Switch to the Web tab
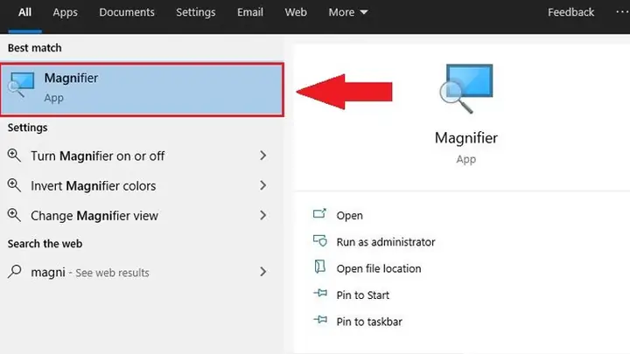This screenshot has height=354, width=630. click(296, 12)
